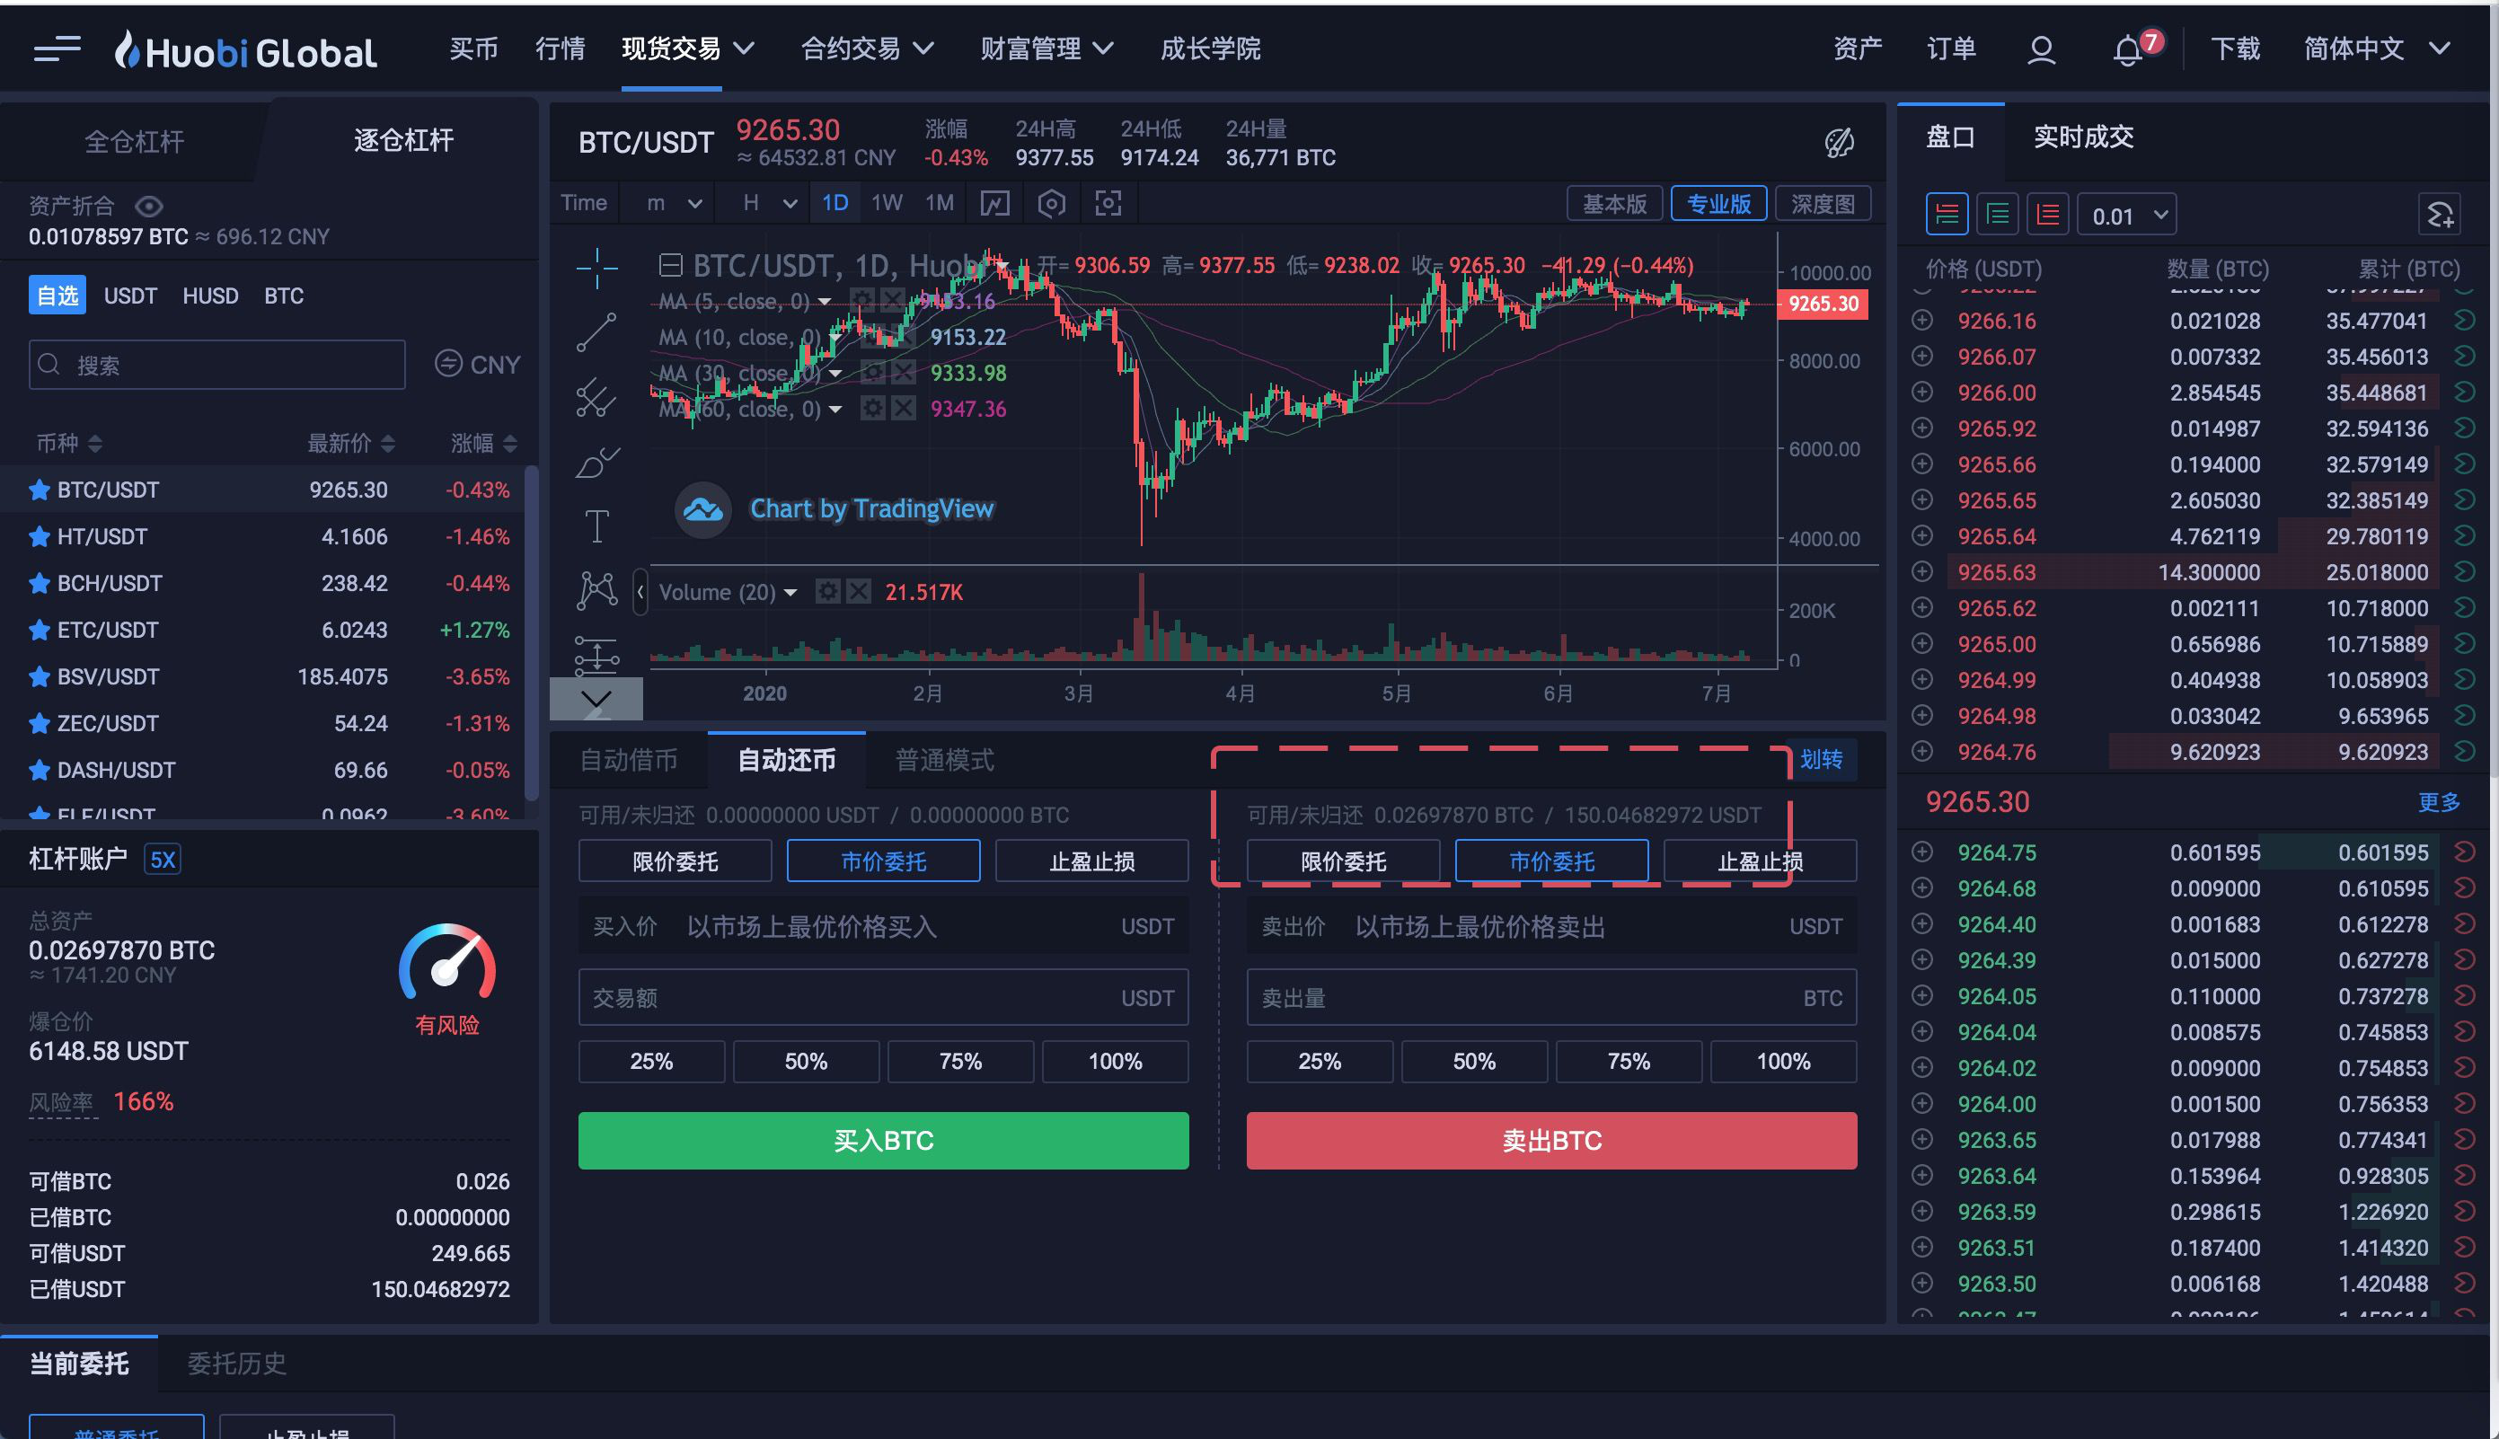This screenshot has width=2499, height=1439.
Task: Open the hamburger menu beside Huobi logo
Action: (x=57, y=49)
